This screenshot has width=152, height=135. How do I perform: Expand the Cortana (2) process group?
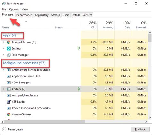coord(3,89)
